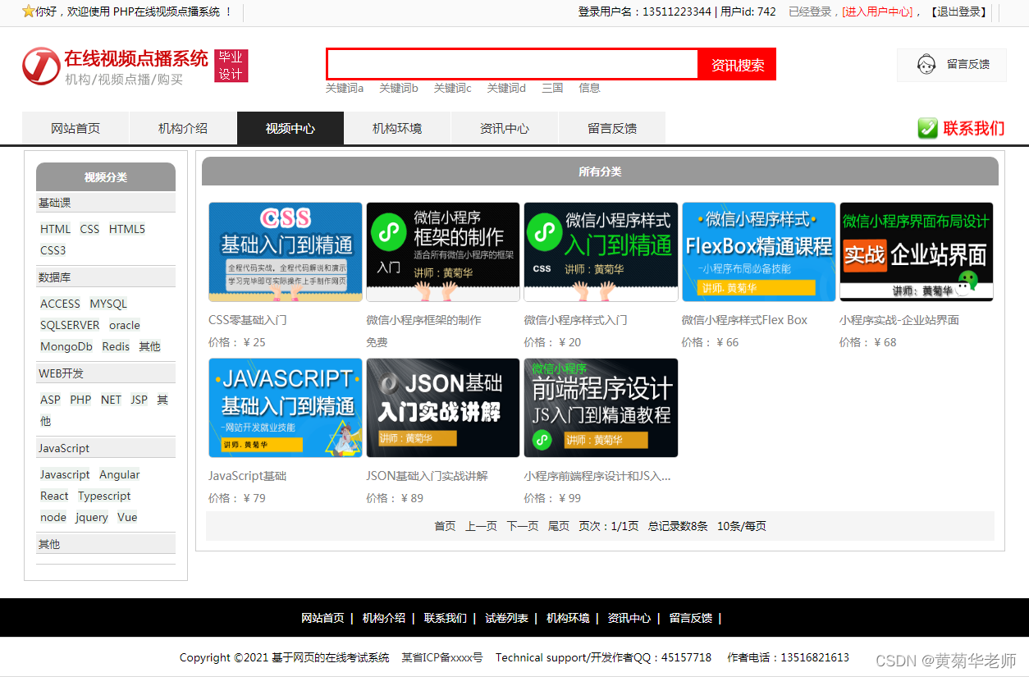The image size is (1029, 677).
Task: Open the FlexBox course thumbnail
Action: [758, 252]
